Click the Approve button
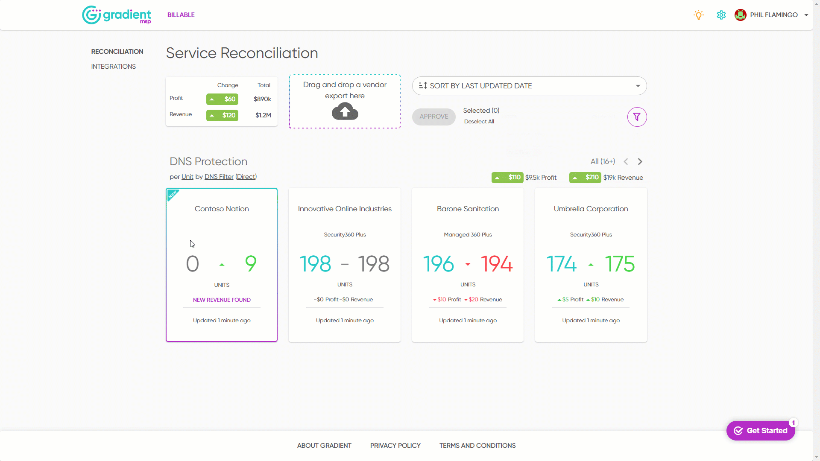820x461 pixels. click(433, 117)
